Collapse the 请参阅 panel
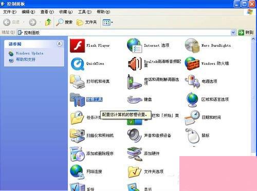The image size is (257, 191). coord(59,44)
